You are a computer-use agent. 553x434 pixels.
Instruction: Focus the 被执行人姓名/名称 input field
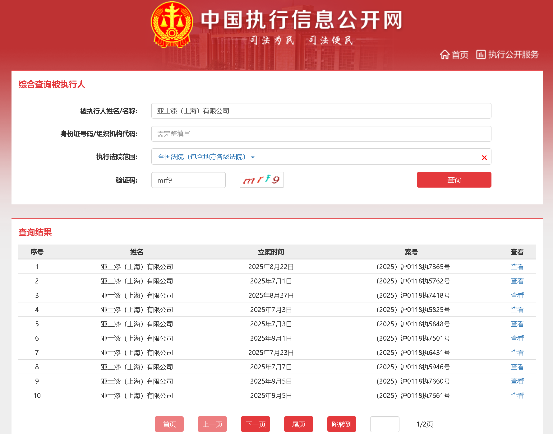pos(321,111)
